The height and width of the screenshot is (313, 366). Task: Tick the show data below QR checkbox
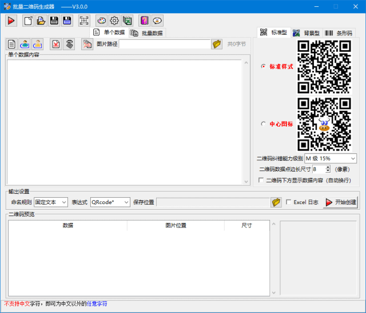pyautogui.click(x=261, y=180)
